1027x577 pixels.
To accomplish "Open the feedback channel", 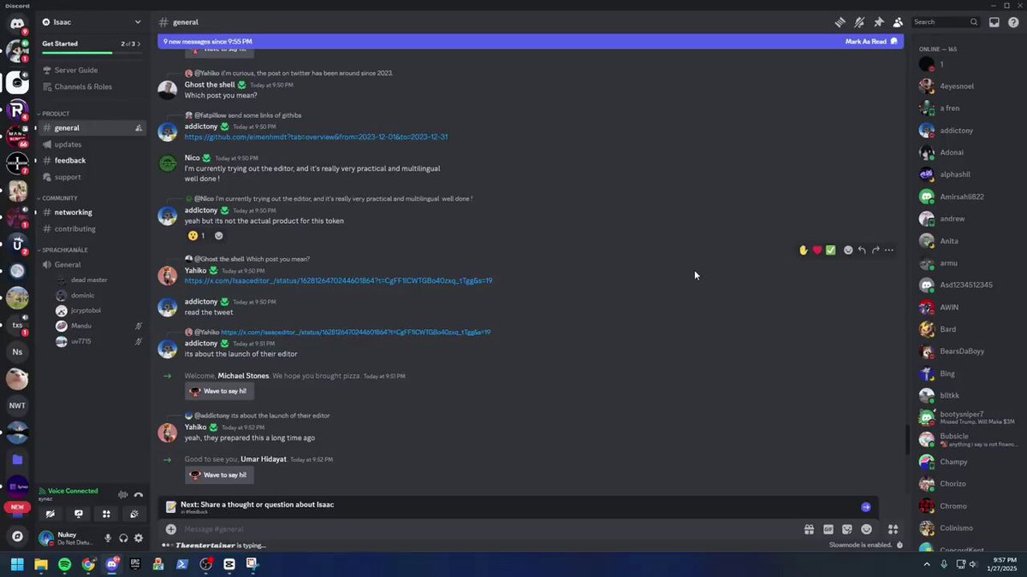I will click(91, 161).
